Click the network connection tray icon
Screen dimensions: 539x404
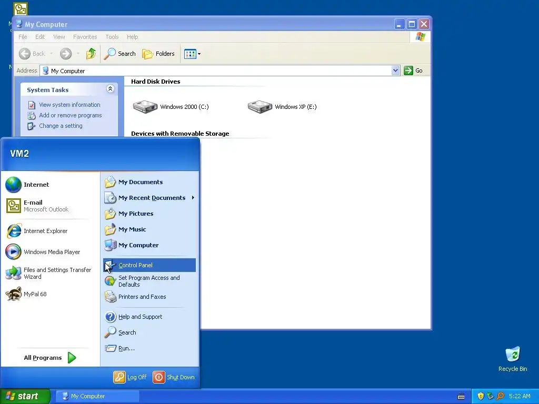coord(490,396)
